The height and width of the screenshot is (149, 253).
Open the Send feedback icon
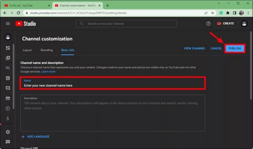coord(8,142)
